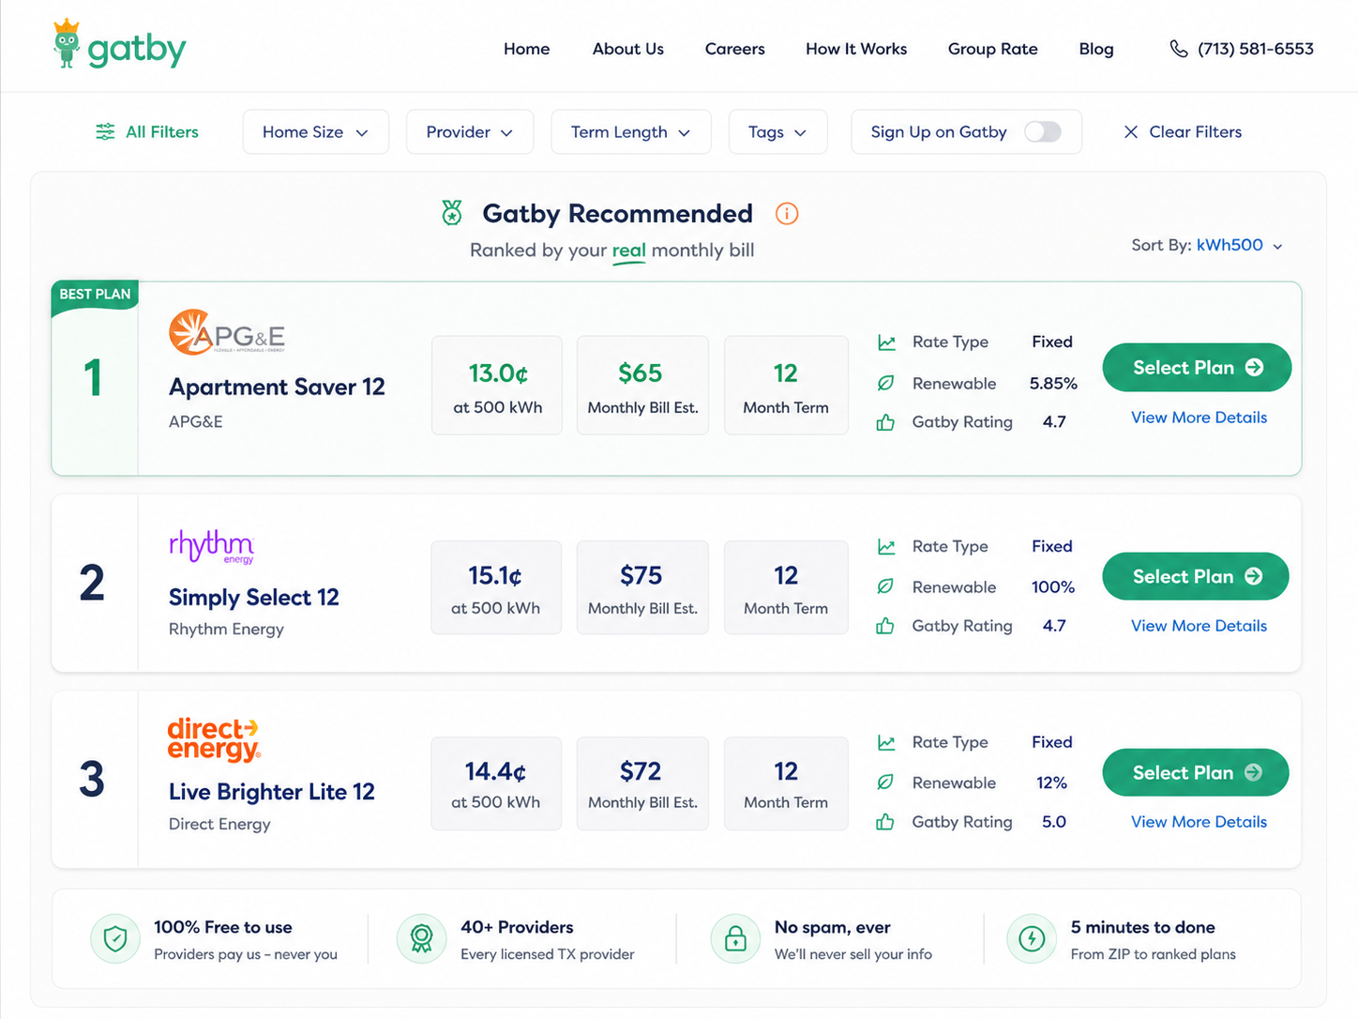The image size is (1358, 1019).
Task: Click the All Filters sliders icon
Action: [105, 132]
